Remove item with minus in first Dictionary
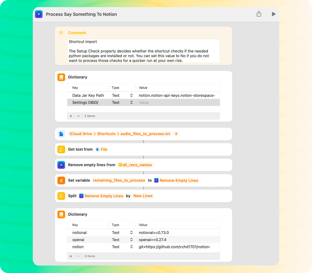This screenshot has height=273, width=312. tap(78, 116)
